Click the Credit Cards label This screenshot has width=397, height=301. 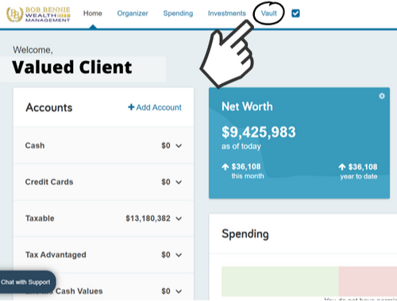[x=49, y=182]
